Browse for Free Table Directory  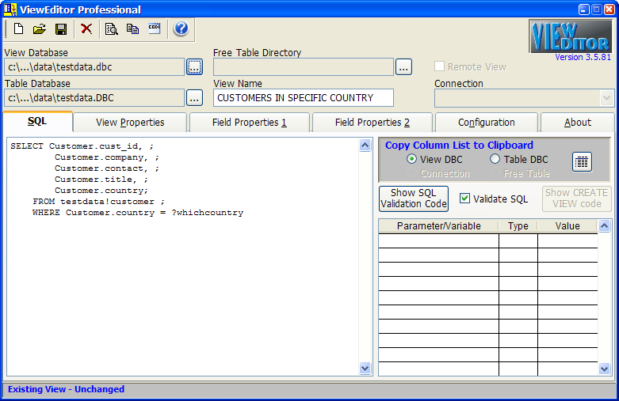pos(403,67)
